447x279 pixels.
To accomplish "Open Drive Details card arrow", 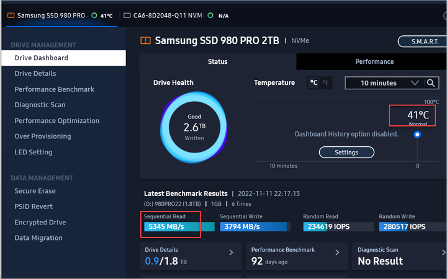I will [x=231, y=252].
